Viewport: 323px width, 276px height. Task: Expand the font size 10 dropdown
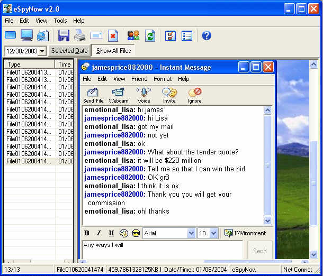point(213,233)
